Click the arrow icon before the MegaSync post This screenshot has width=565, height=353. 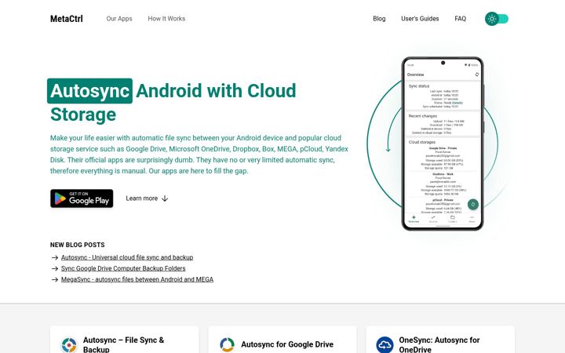55,279
